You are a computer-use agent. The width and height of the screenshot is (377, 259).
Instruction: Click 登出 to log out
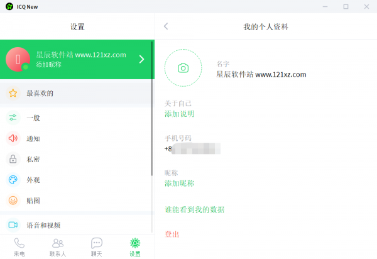[172, 234]
